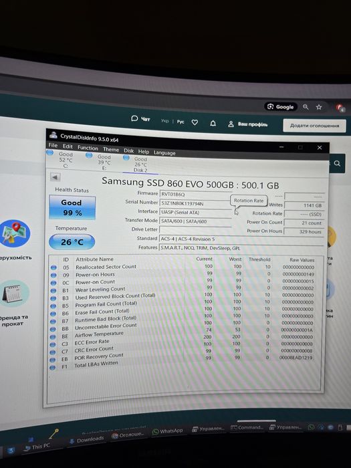
Task: Click status icon for CRC Error Count row
Action: pos(53,352)
